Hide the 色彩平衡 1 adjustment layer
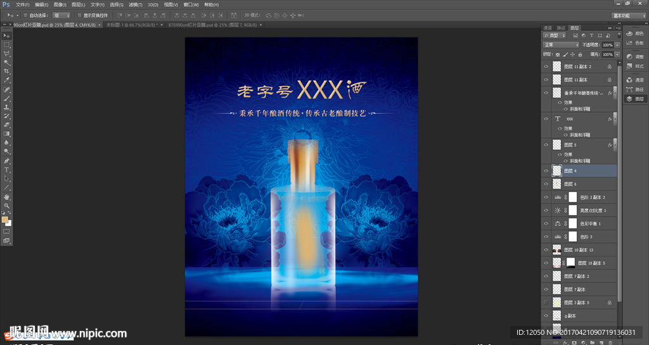 [x=546, y=223]
